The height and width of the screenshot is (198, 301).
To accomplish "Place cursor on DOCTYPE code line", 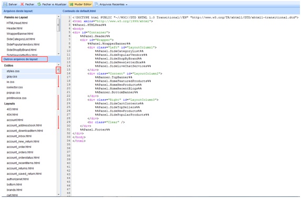I will point(185,17).
